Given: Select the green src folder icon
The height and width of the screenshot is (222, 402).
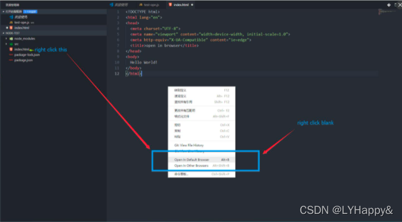Looking at the screenshot, I should 11,44.
